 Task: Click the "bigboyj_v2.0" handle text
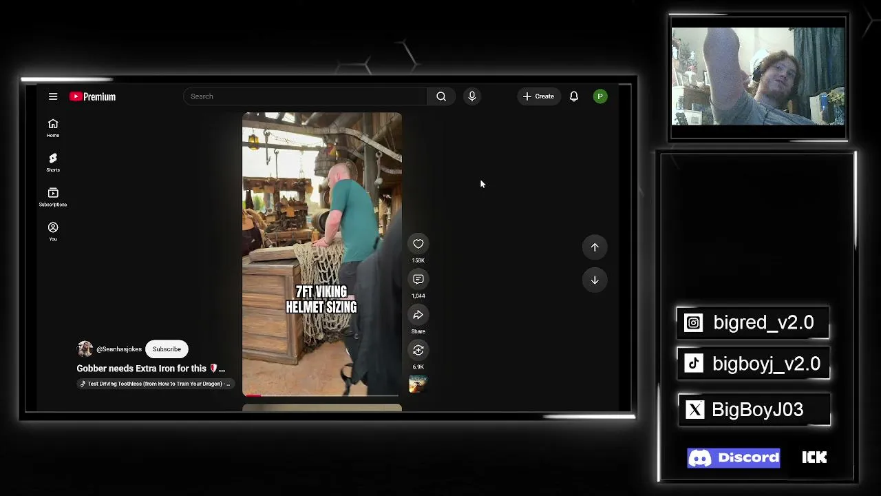(766, 364)
